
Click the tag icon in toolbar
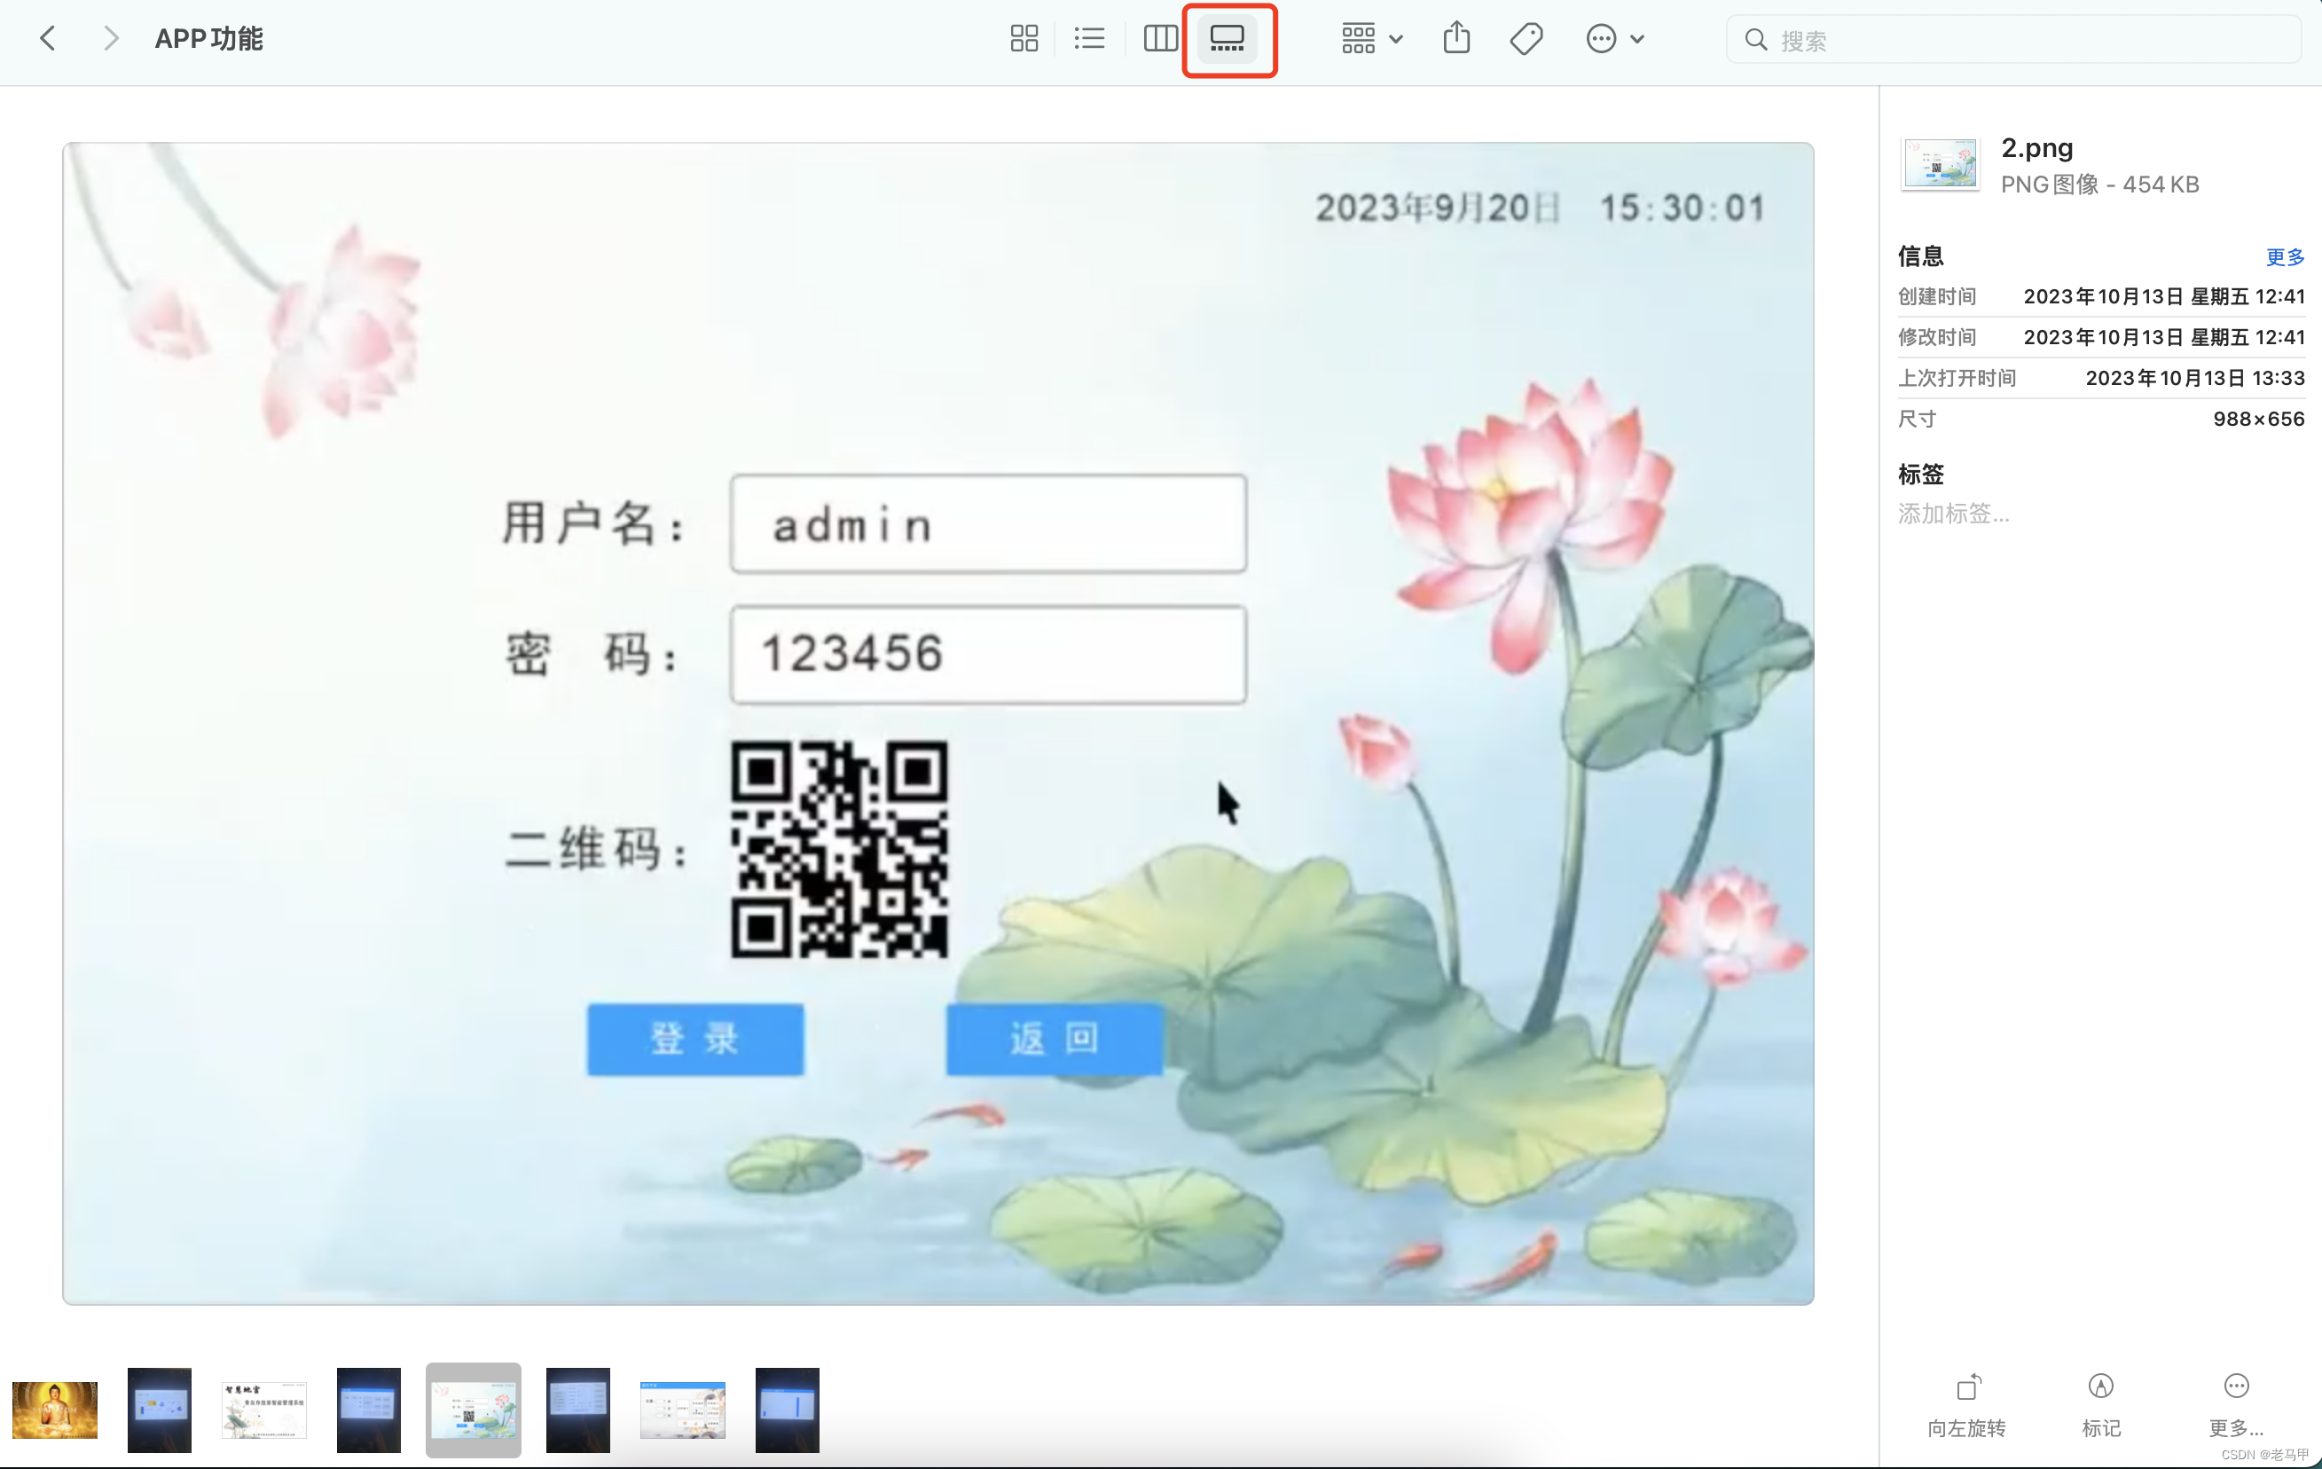click(x=1526, y=38)
